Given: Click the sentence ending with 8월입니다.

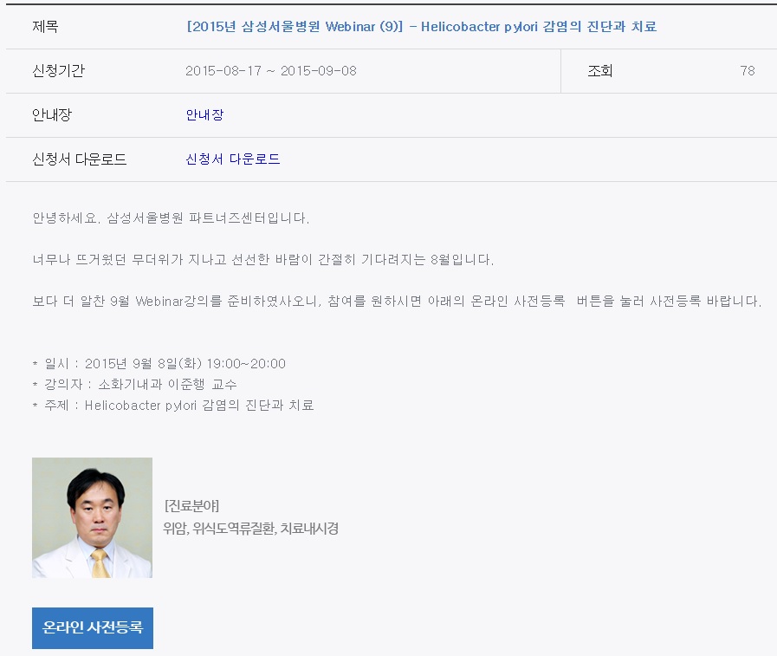Looking at the screenshot, I should tap(263, 259).
